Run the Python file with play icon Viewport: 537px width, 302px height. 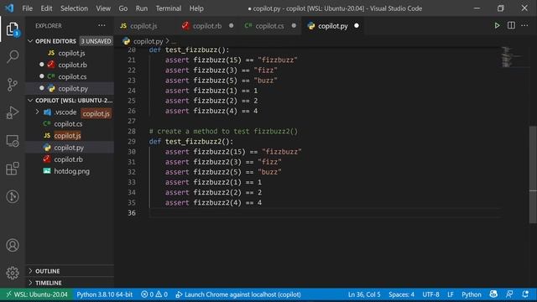(x=497, y=26)
